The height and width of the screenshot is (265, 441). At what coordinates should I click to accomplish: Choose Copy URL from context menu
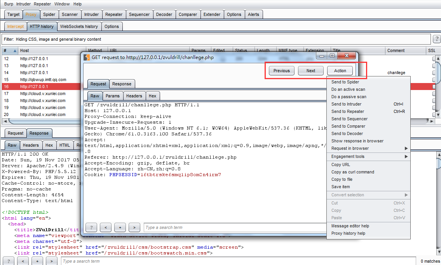pyautogui.click(x=368, y=165)
